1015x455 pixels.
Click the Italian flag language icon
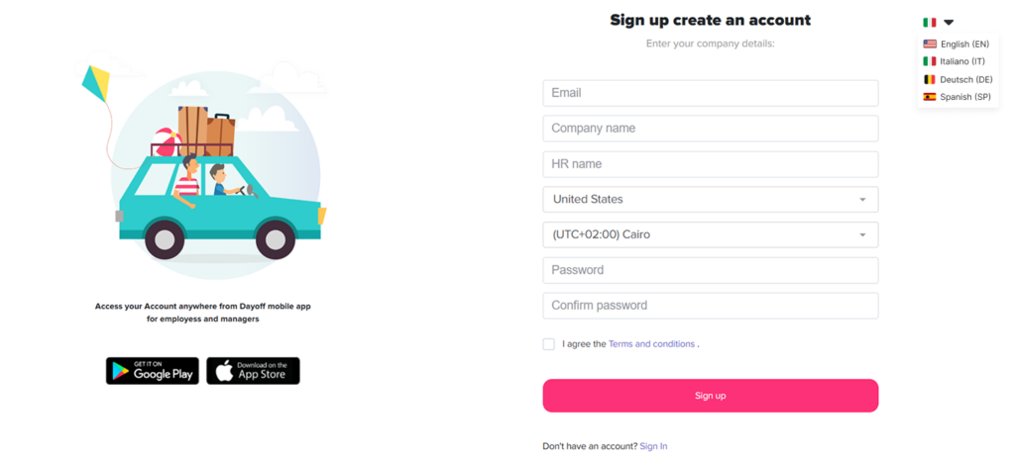[x=929, y=23]
